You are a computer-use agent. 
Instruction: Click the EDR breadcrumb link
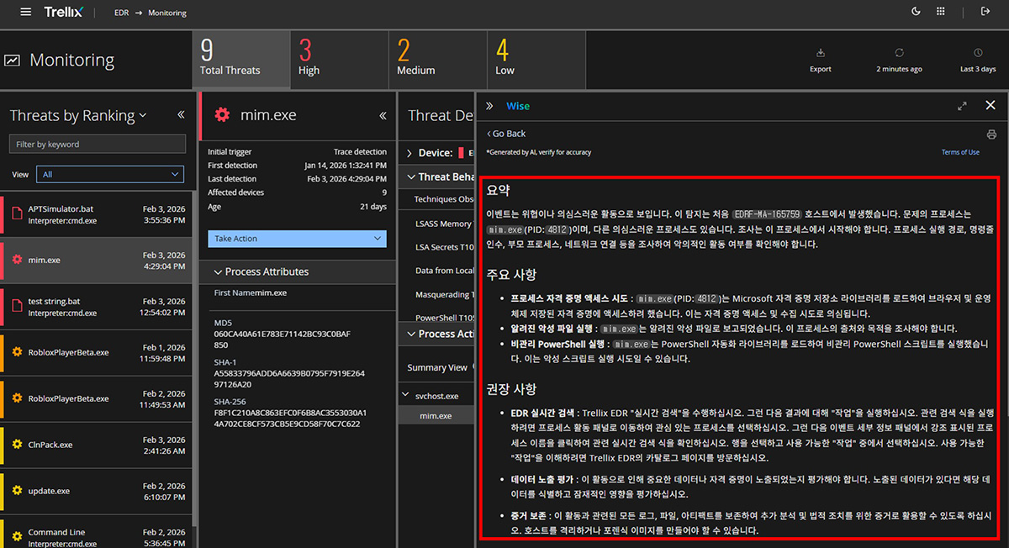[x=121, y=13]
